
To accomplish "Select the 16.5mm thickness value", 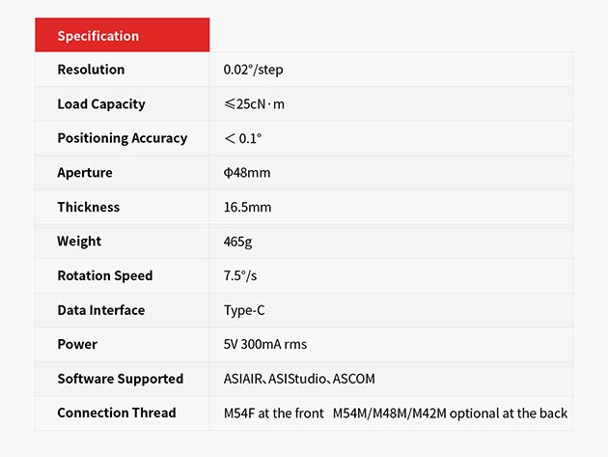I will pyautogui.click(x=247, y=207).
